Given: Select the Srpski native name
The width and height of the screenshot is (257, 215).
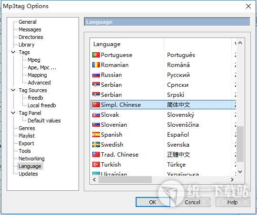Looking at the screenshot, I should coord(176,95).
